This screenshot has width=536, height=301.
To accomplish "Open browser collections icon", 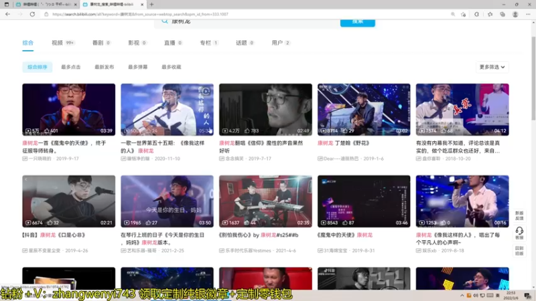I will click(x=502, y=14).
